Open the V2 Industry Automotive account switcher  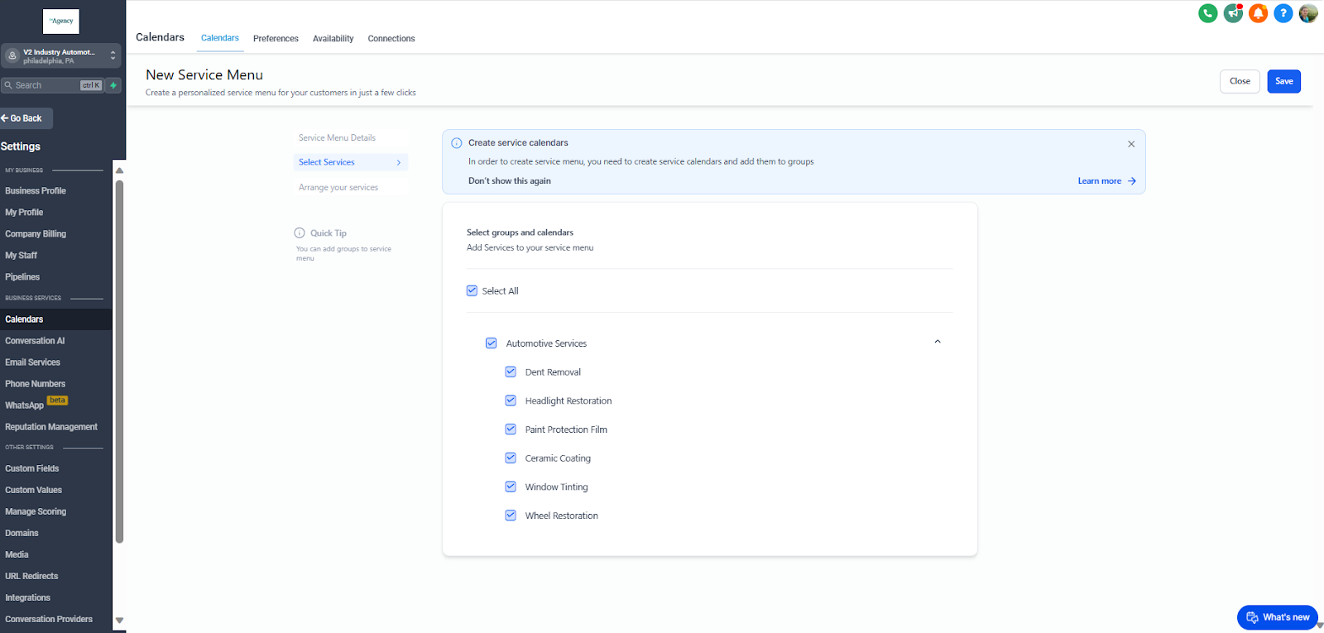pyautogui.click(x=61, y=55)
